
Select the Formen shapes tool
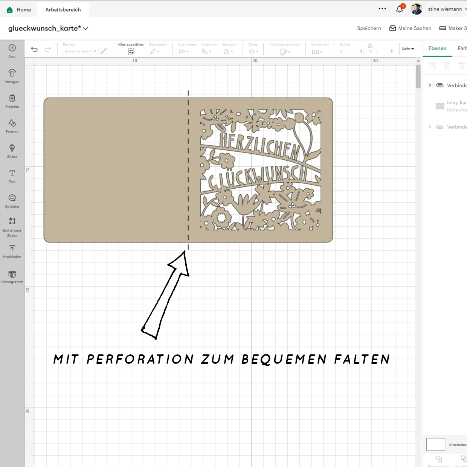12,126
